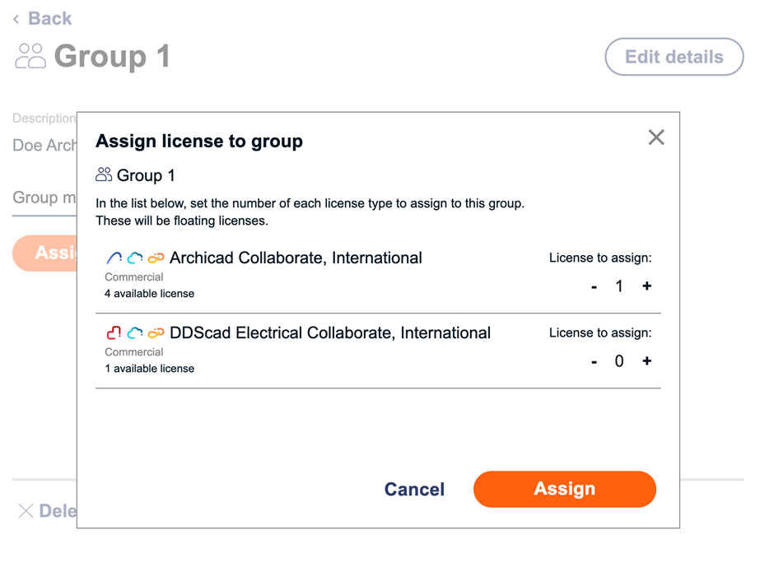The image size is (774, 567).
Task: Click the Archicad license count value 1
Action: click(x=619, y=286)
